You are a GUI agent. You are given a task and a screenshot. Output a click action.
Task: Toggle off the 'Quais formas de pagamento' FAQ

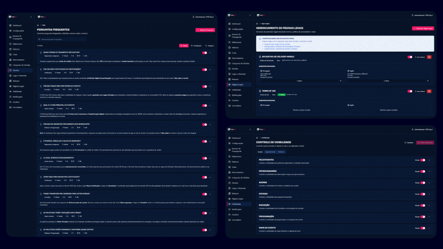click(x=205, y=53)
